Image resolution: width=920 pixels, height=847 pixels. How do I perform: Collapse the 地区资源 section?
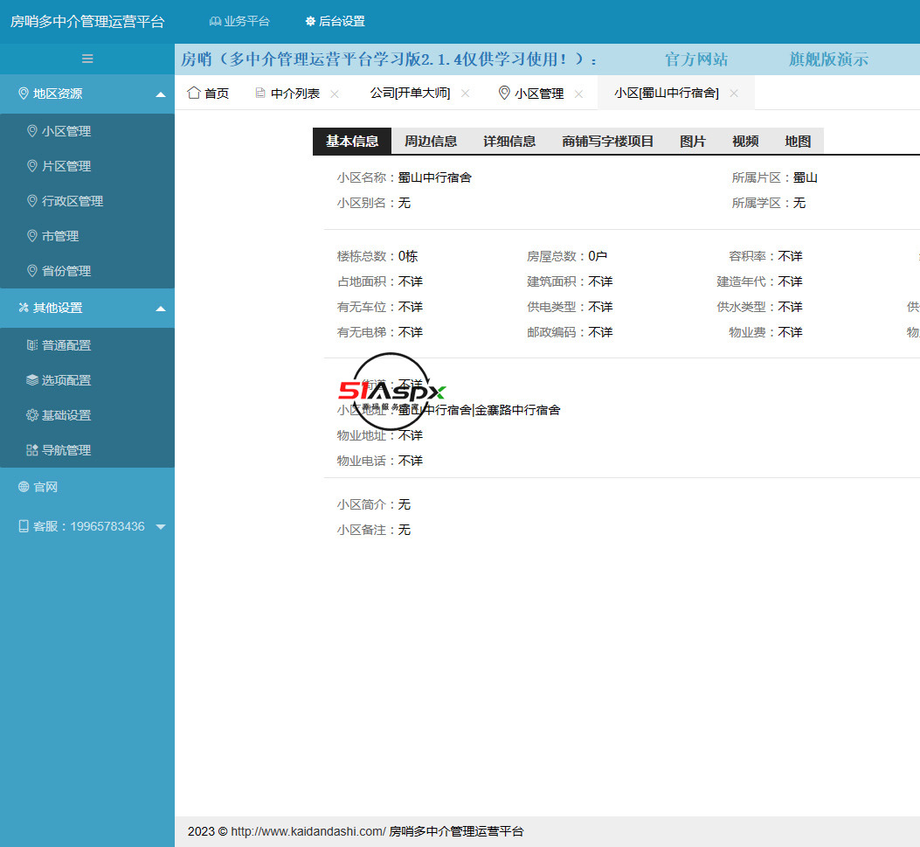161,94
